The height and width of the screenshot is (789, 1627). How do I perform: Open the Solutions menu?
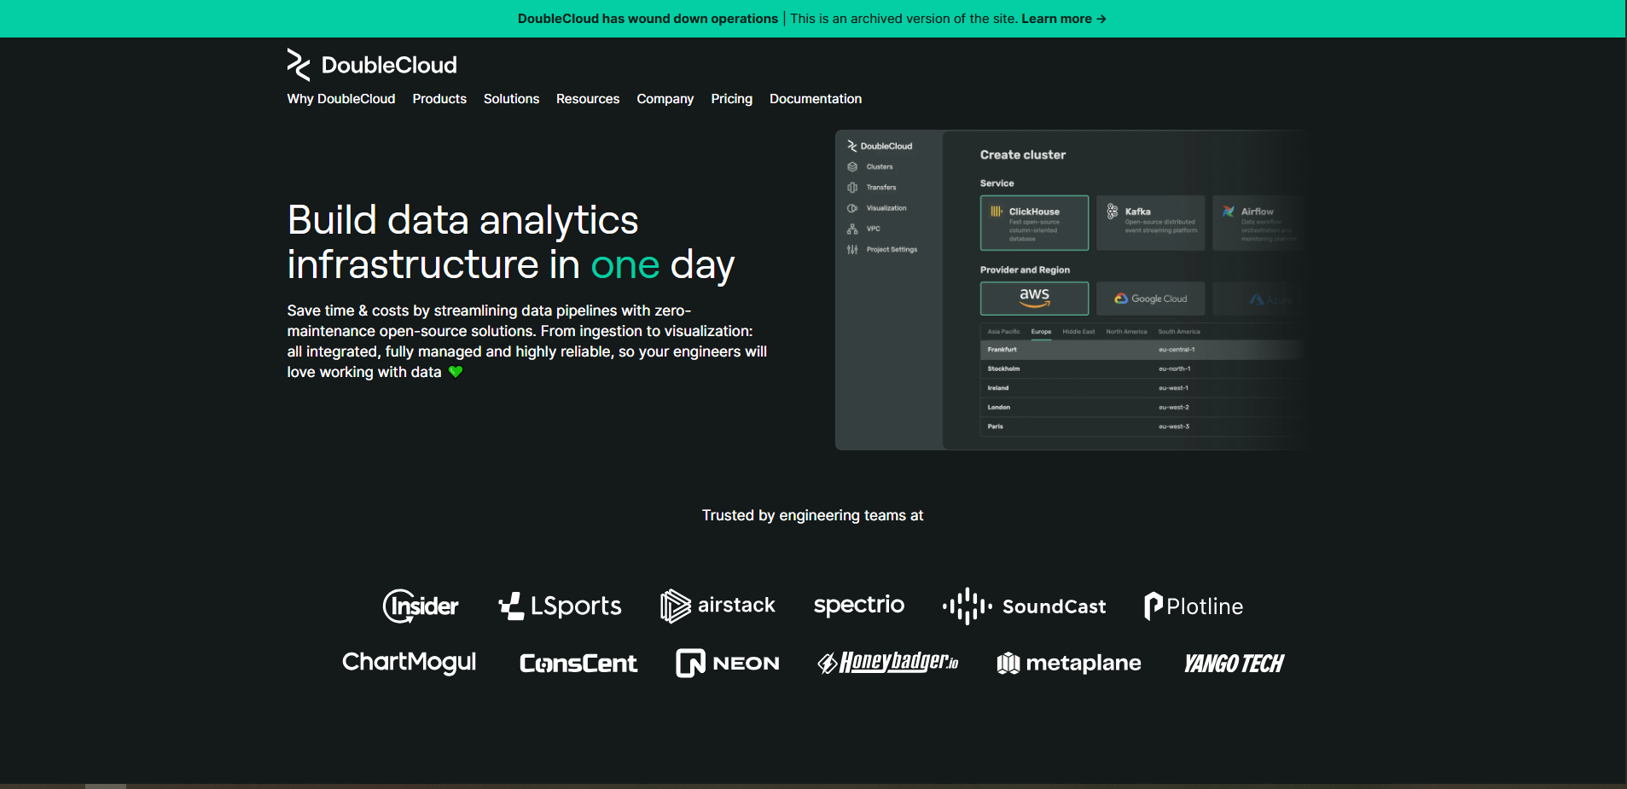tap(511, 99)
